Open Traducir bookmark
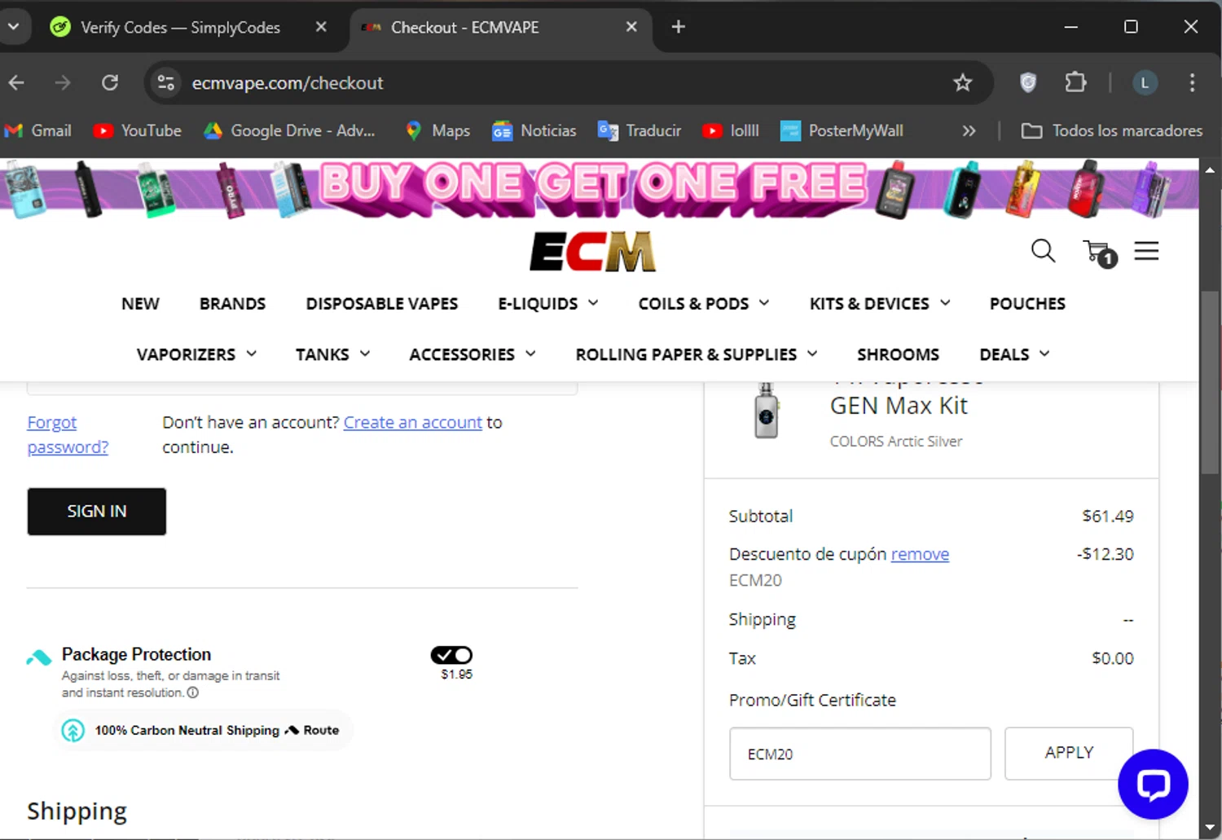This screenshot has height=840, width=1222. (639, 130)
